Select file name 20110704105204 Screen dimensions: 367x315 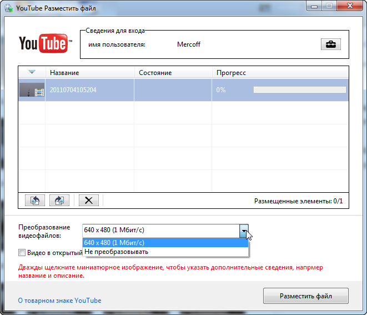(x=73, y=90)
